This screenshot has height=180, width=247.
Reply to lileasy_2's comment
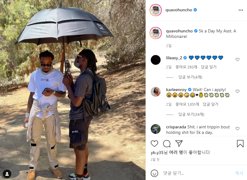tap(209, 67)
